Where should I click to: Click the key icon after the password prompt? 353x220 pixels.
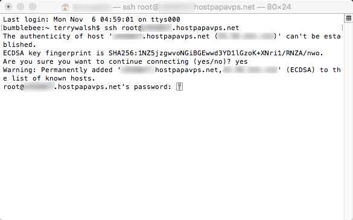[x=179, y=87]
